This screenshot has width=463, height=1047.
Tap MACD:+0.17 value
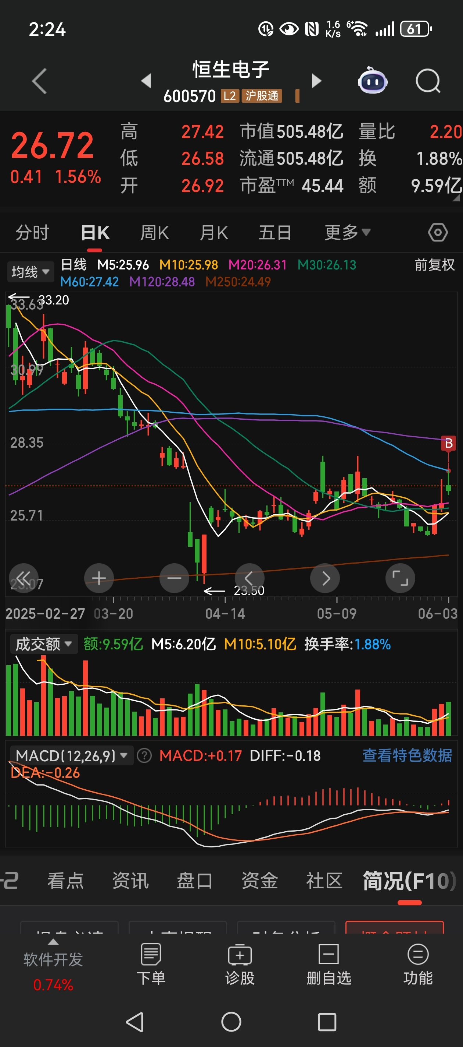click(x=201, y=755)
